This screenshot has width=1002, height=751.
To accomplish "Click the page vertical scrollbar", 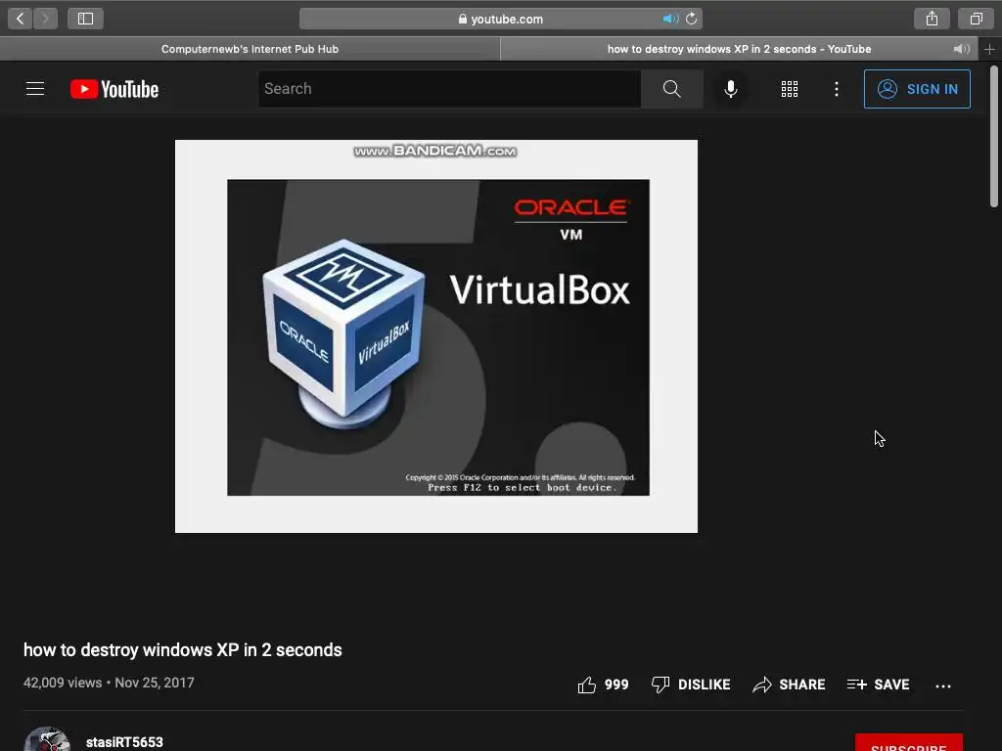I will point(994,137).
